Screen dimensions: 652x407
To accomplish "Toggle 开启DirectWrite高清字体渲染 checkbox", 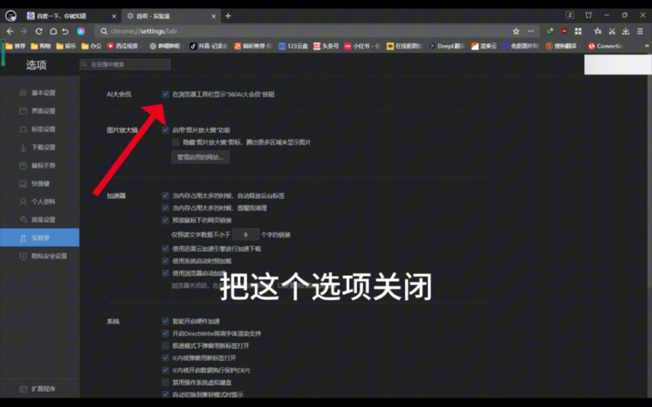I will (165, 334).
